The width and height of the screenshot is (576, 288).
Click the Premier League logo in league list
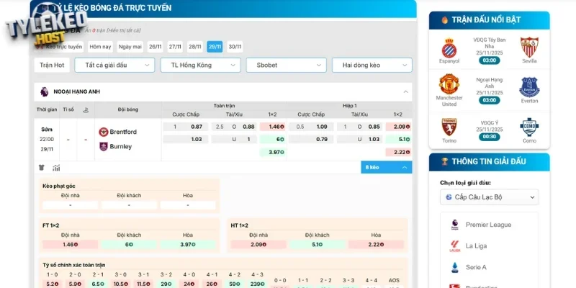(x=454, y=225)
